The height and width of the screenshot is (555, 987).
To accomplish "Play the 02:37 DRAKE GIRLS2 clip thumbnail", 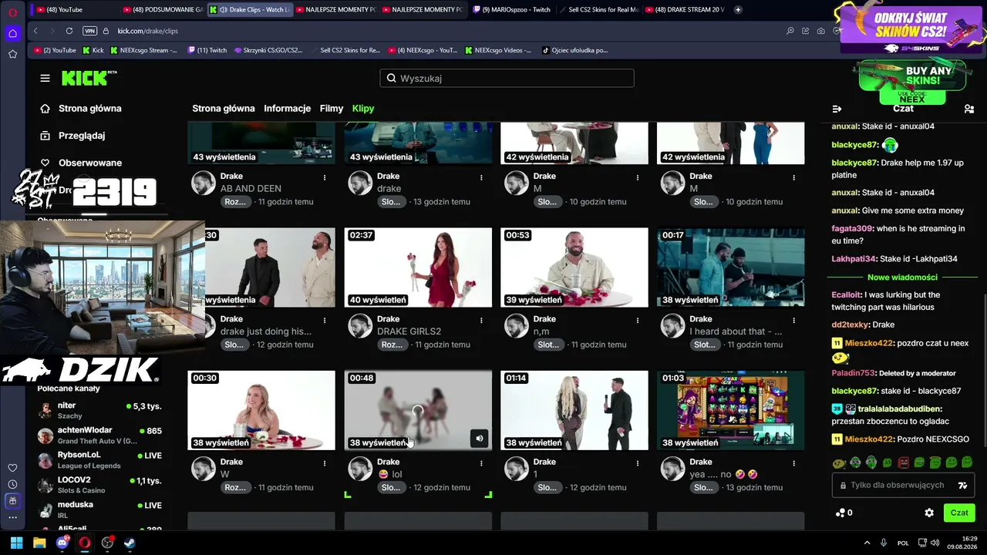I will coord(418,267).
